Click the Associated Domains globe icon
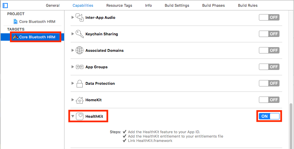This screenshot has width=294, height=149. 79,50
